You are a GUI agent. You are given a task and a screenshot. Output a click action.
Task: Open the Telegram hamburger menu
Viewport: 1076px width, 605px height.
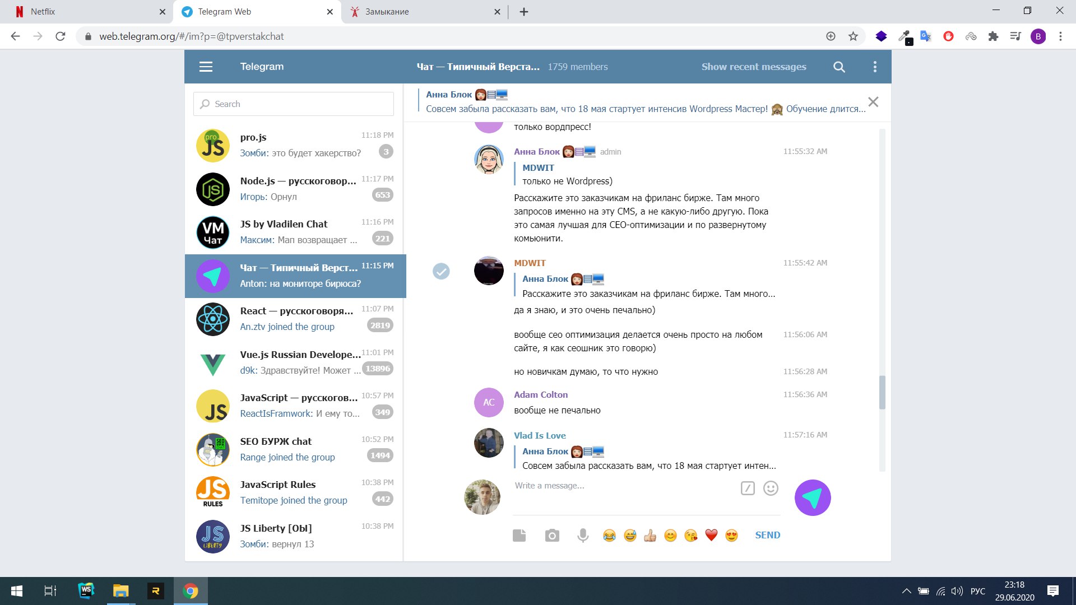point(206,67)
